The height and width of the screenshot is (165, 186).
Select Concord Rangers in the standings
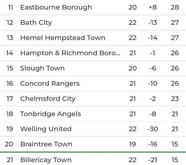pyautogui.click(x=50, y=83)
